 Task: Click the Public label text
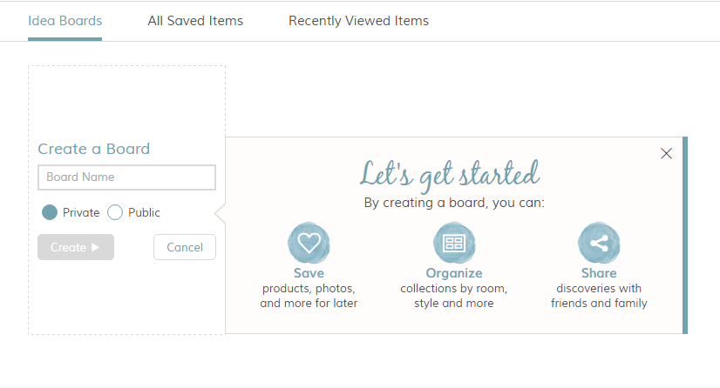144,212
